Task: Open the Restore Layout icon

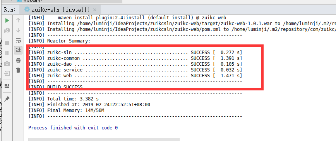Action: 7,86
